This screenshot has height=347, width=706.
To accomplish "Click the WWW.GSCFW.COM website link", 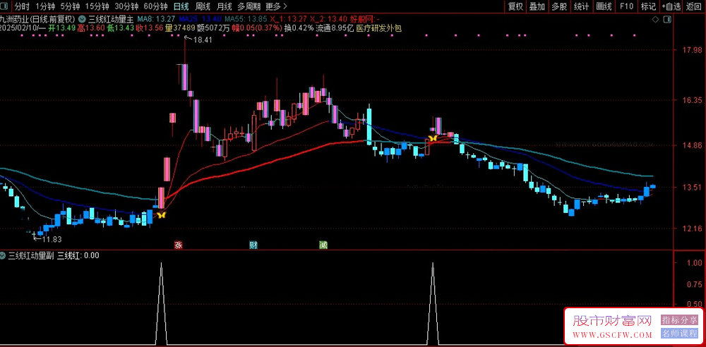I will (x=612, y=335).
